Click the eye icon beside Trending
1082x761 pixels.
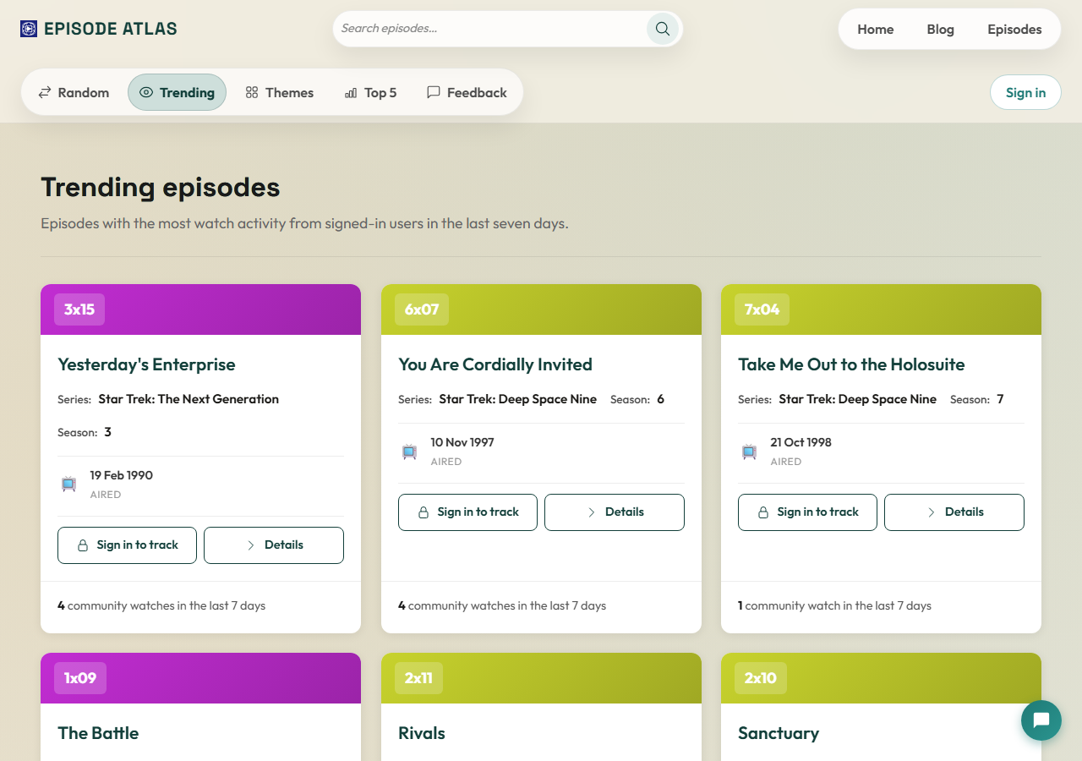point(146,93)
